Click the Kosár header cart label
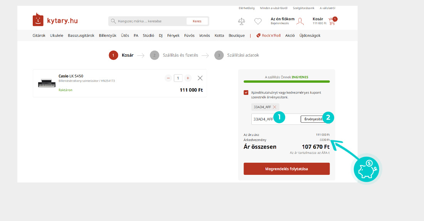 tap(318, 19)
